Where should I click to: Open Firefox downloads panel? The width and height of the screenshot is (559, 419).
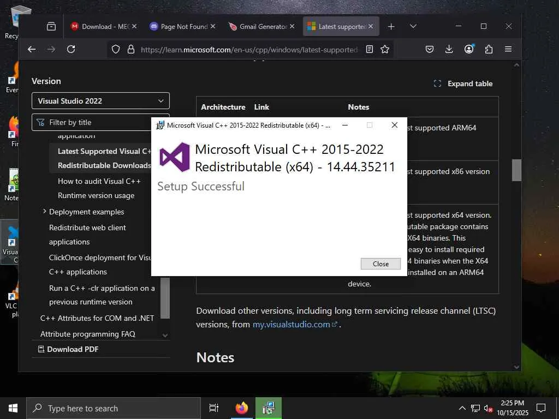point(449,49)
